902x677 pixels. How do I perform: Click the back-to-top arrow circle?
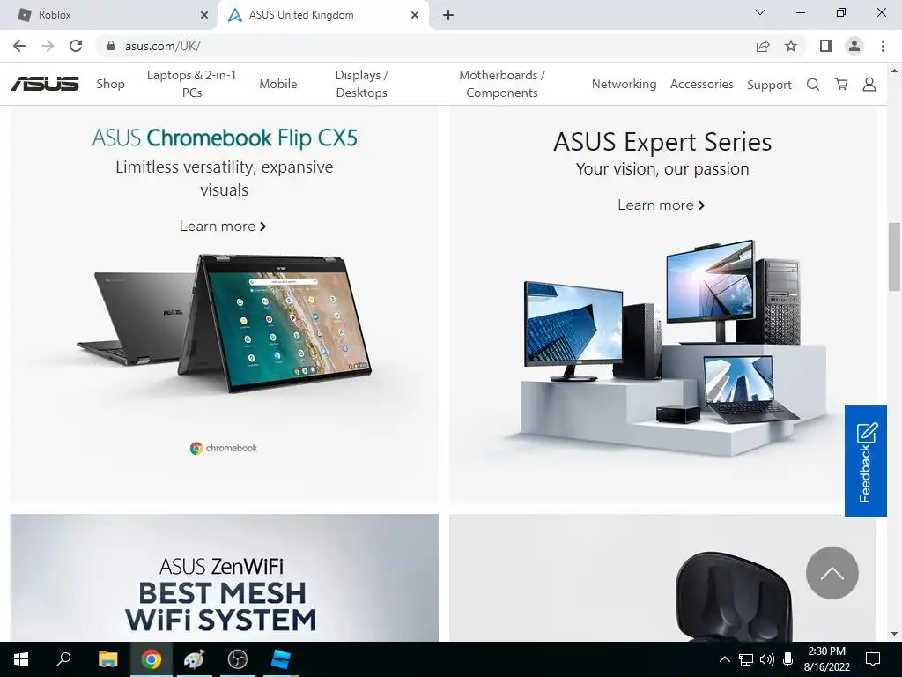832,573
